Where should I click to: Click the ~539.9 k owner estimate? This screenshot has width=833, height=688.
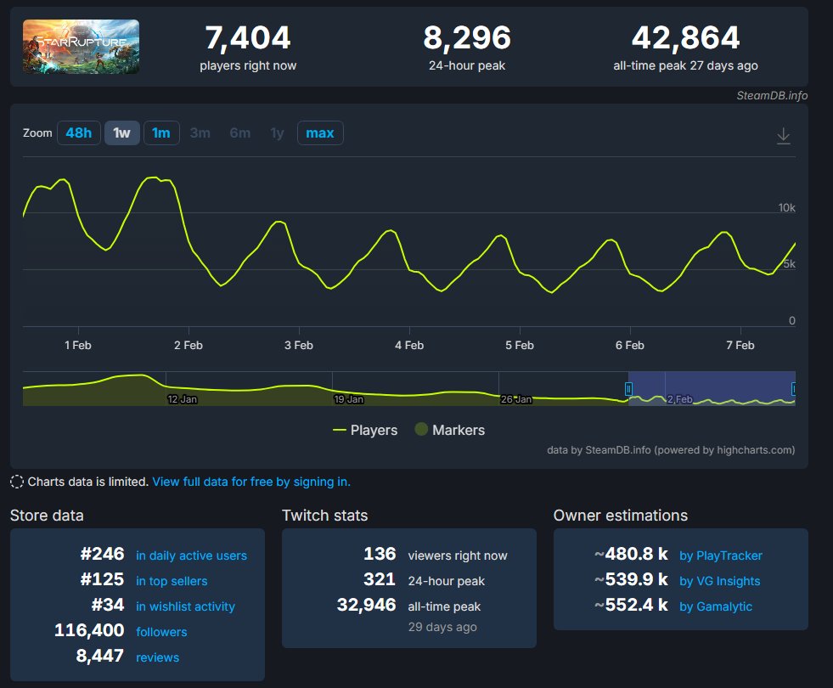pyautogui.click(x=631, y=579)
